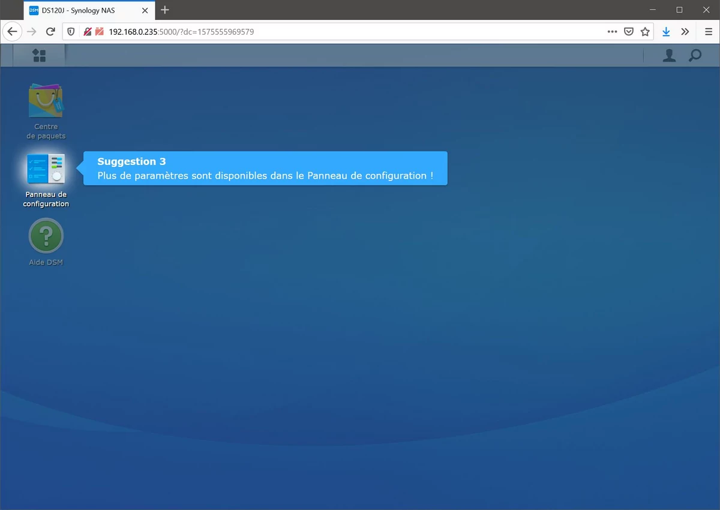Open a new tab with plus button
This screenshot has width=720, height=510.
coord(165,10)
